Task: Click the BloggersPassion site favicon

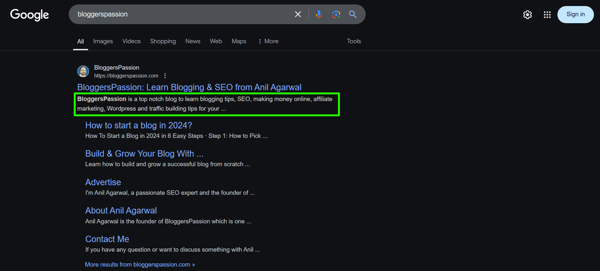Action: (x=83, y=71)
